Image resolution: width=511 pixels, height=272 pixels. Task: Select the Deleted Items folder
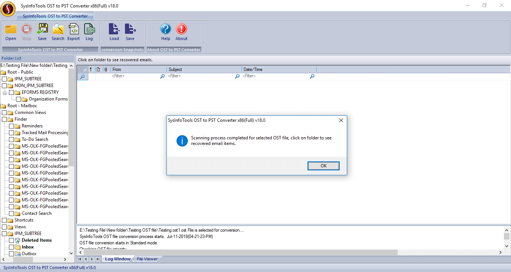coord(37,240)
